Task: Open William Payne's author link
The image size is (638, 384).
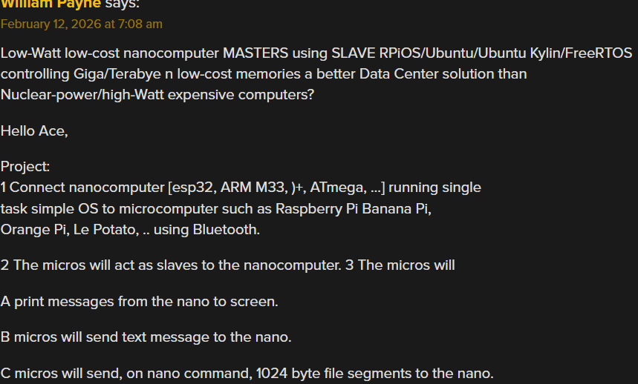Action: [51, 4]
